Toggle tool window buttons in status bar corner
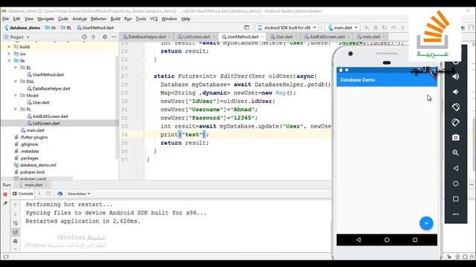This screenshot has width=476, height=267. [x=6, y=257]
